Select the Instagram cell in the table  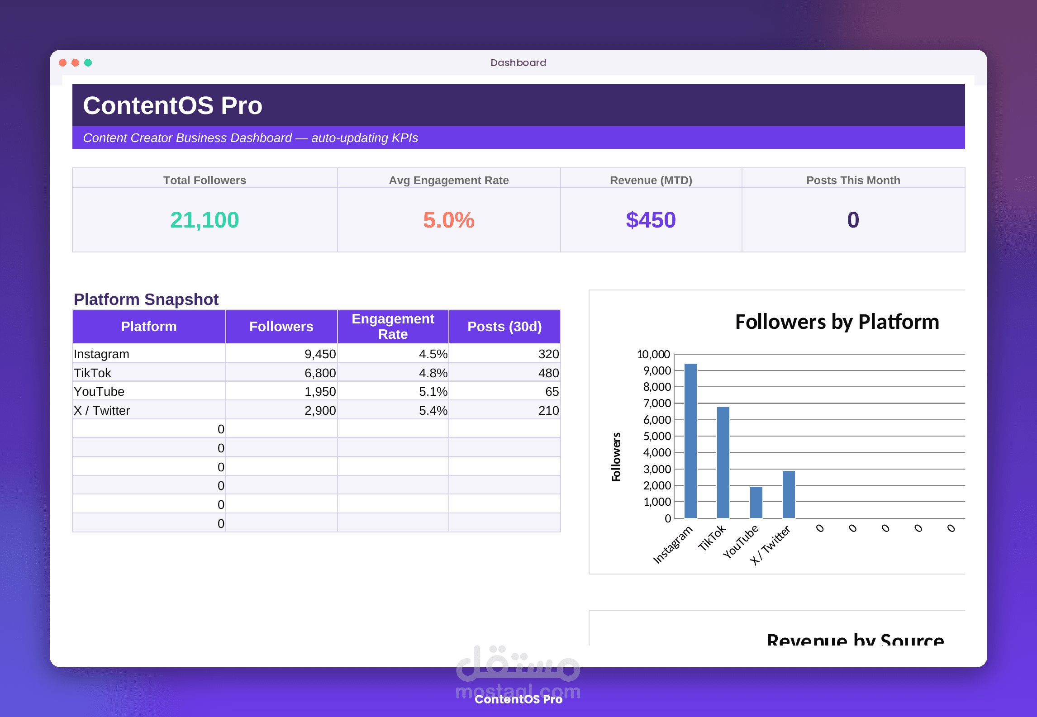coord(149,354)
